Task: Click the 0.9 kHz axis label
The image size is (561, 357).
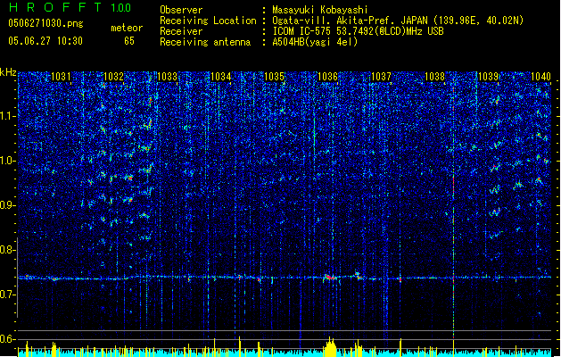Action: [7, 205]
